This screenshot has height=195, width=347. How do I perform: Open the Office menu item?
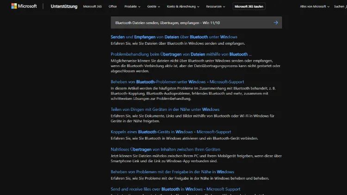pyautogui.click(x=112, y=6)
